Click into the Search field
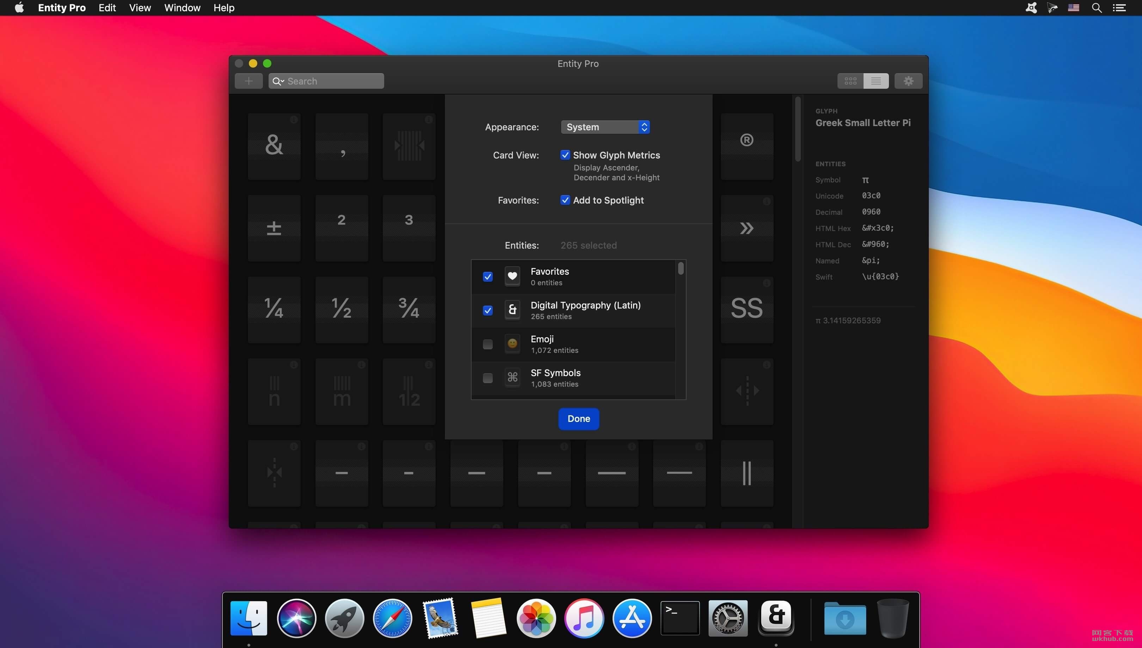This screenshot has height=648, width=1142. coord(326,81)
